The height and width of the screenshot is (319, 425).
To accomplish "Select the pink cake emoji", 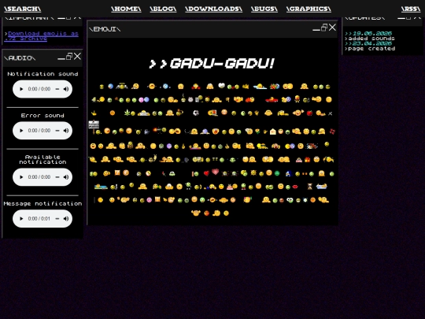I will click(x=230, y=187).
